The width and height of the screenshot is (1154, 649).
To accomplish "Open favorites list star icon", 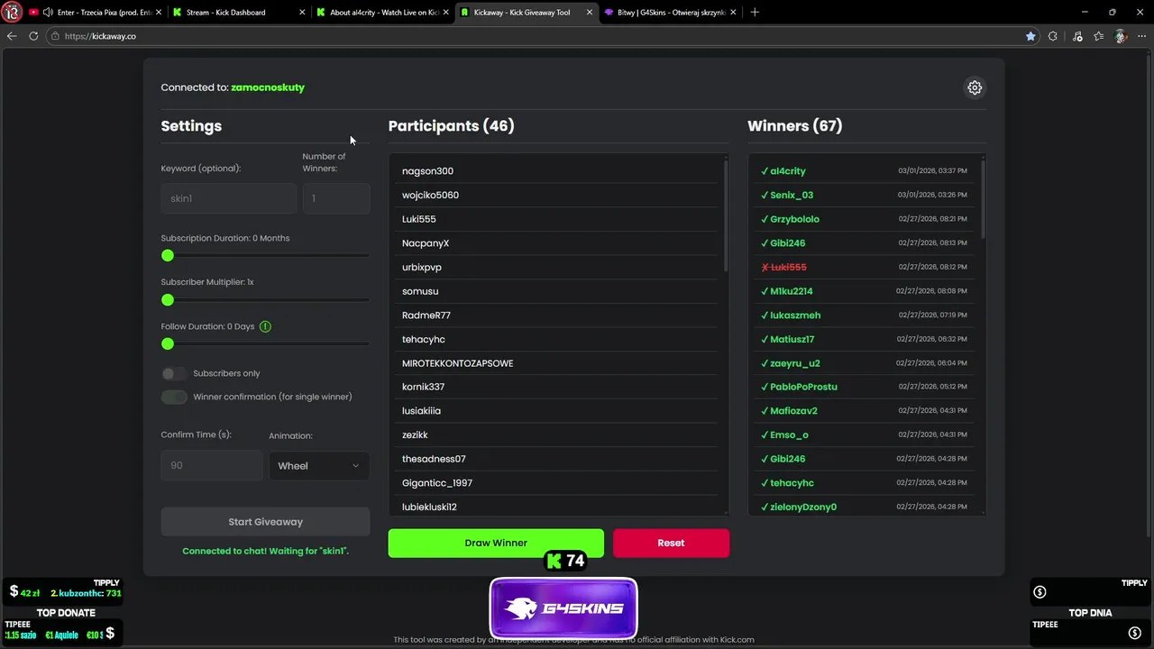I will coord(1098,36).
